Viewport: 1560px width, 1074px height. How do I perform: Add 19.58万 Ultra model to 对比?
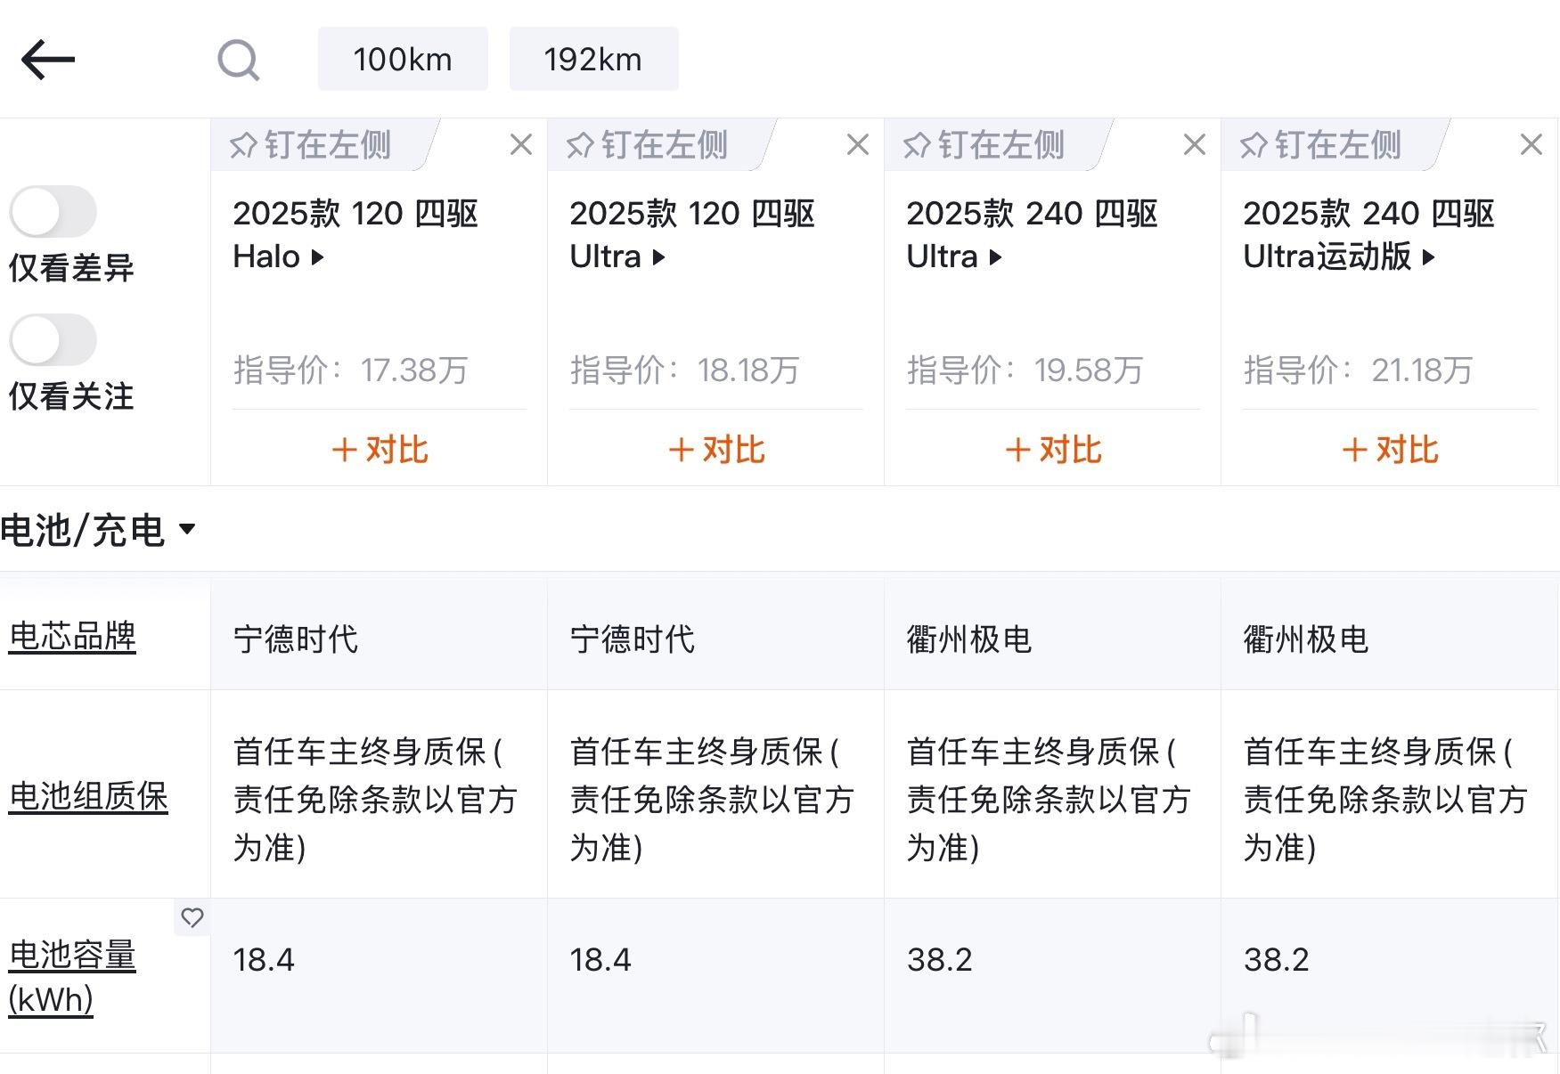pyautogui.click(x=1054, y=450)
